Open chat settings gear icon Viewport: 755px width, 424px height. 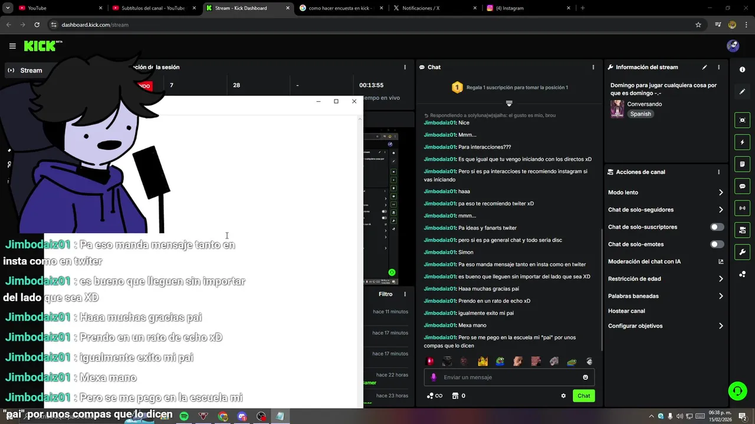(563, 396)
